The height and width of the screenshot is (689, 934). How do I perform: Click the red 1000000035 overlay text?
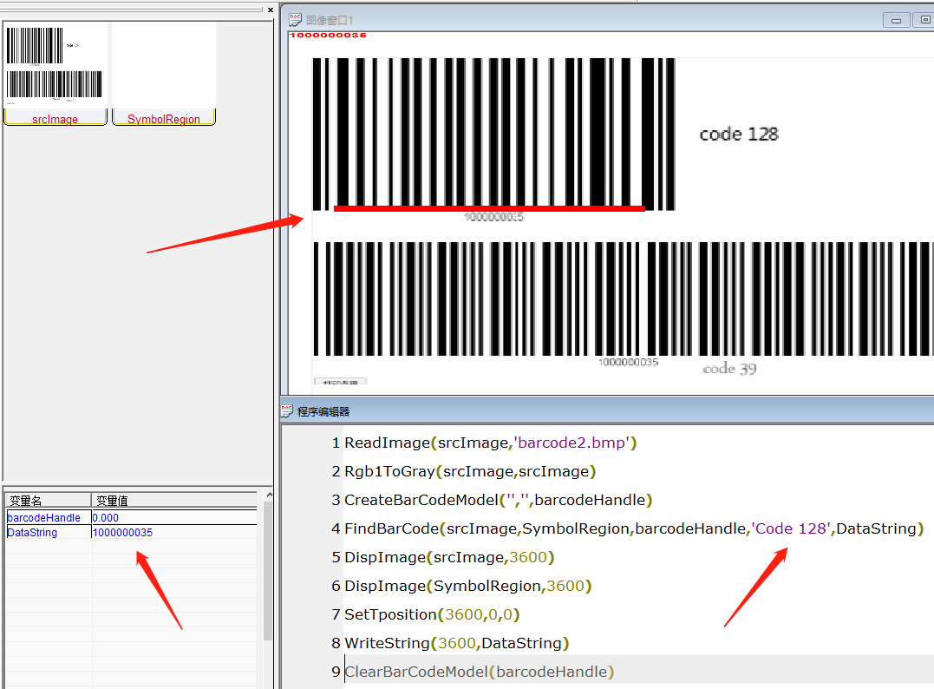point(328,36)
